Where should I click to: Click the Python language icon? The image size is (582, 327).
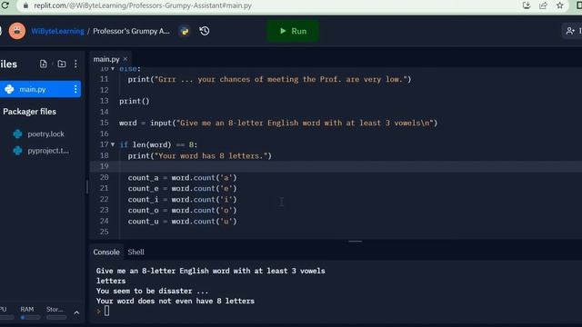pos(185,31)
